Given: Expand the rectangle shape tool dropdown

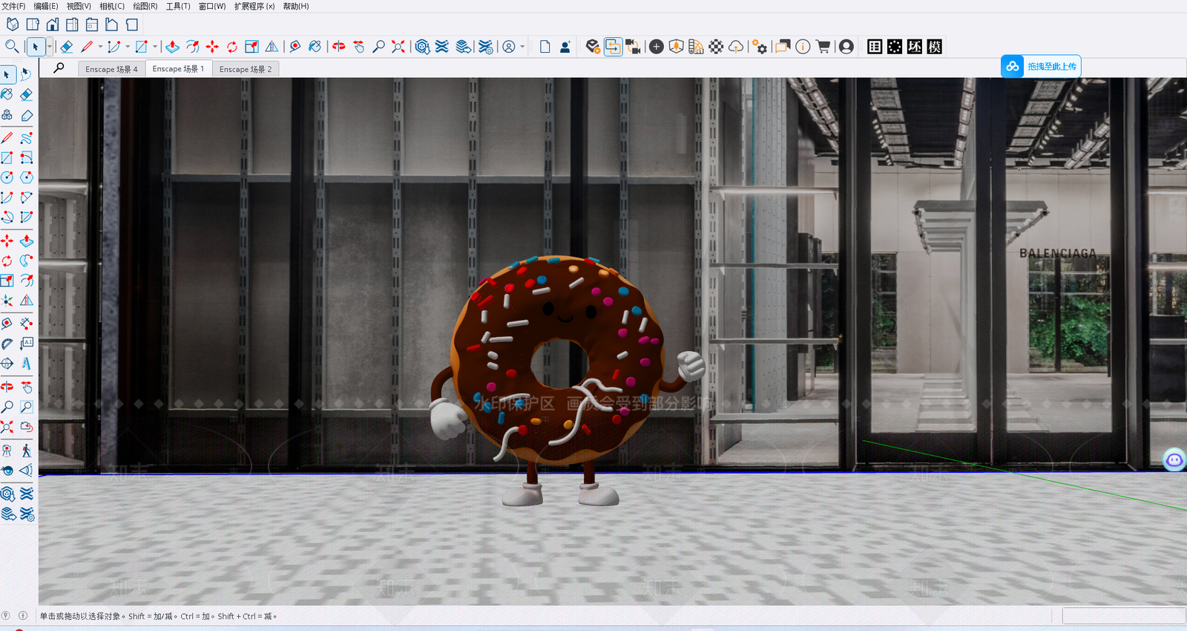Looking at the screenshot, I should pyautogui.click(x=155, y=47).
